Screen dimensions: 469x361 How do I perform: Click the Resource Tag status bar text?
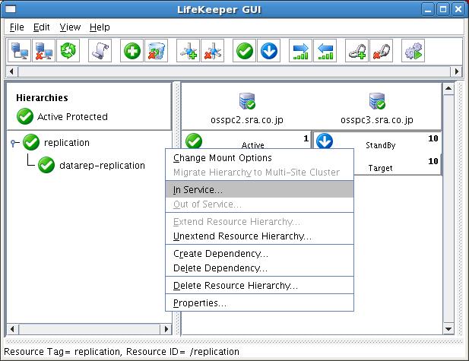[x=122, y=352]
